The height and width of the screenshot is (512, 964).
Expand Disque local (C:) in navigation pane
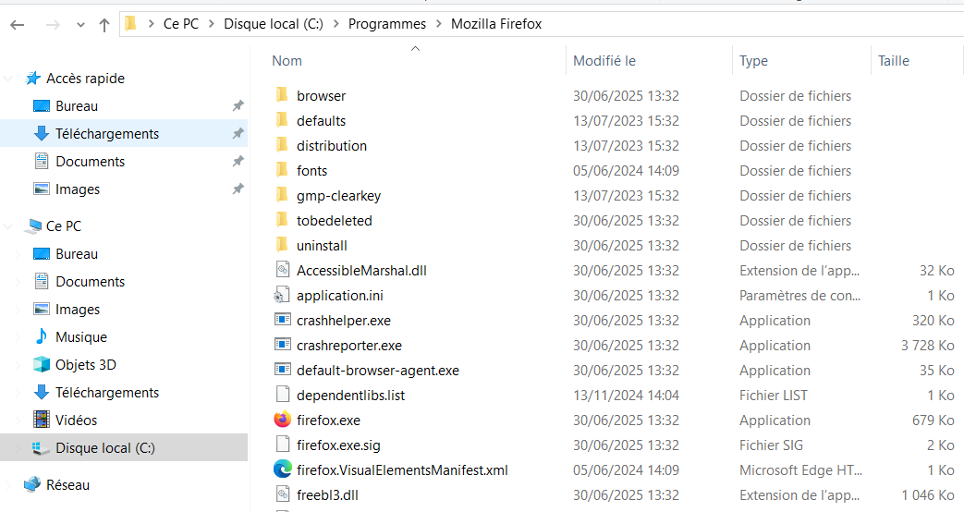point(18,448)
